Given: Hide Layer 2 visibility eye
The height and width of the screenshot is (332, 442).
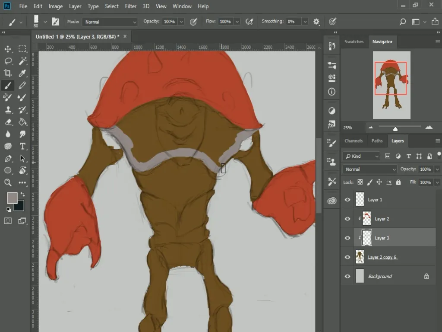Looking at the screenshot, I should 347,219.
